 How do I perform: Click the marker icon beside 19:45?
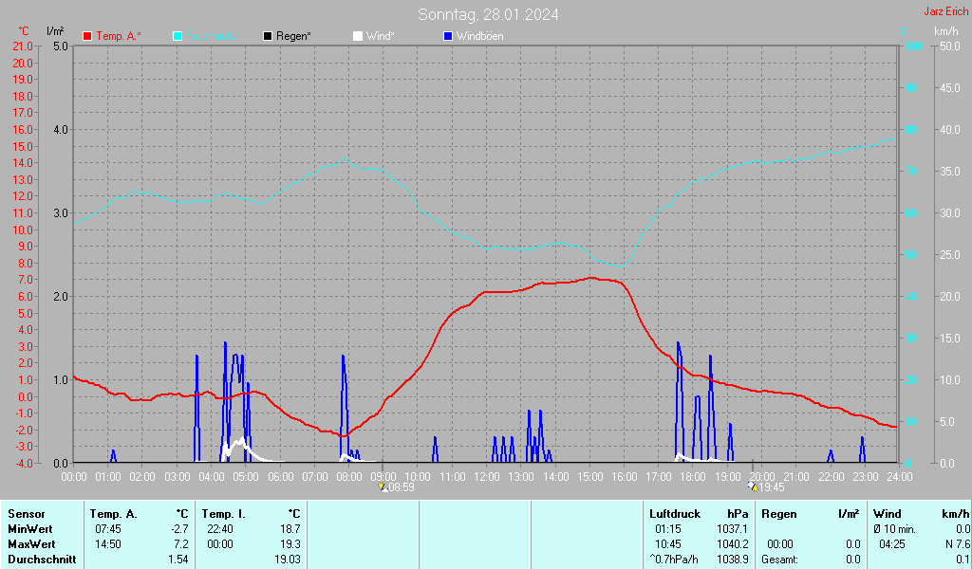[x=753, y=486]
